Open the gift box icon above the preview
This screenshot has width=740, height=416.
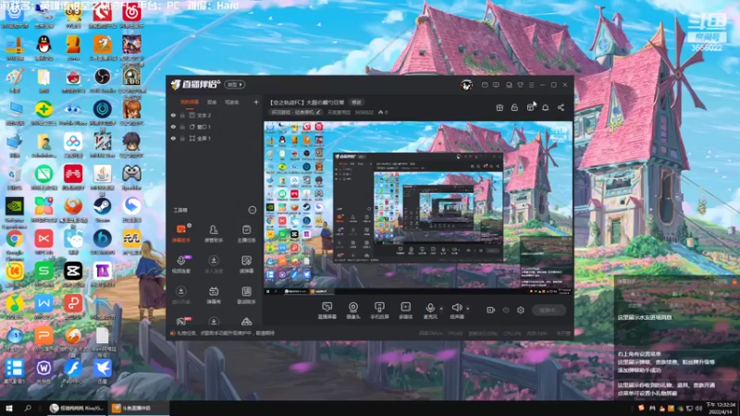click(x=499, y=107)
